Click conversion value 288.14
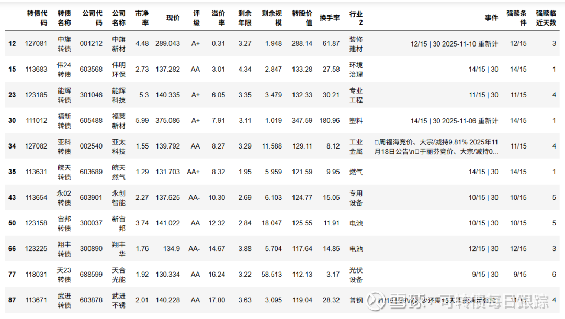The width and height of the screenshot is (565, 319). [302, 43]
